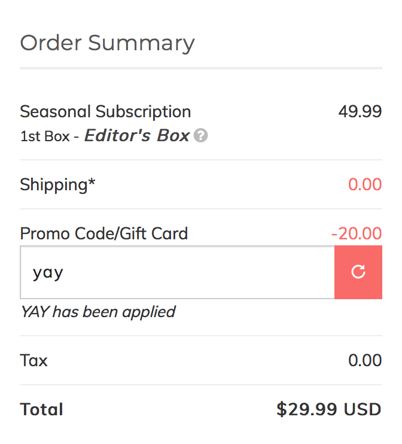Viewport: 402px width, 444px height.
Task: Select the Order Summary heading
Action: click(x=107, y=43)
